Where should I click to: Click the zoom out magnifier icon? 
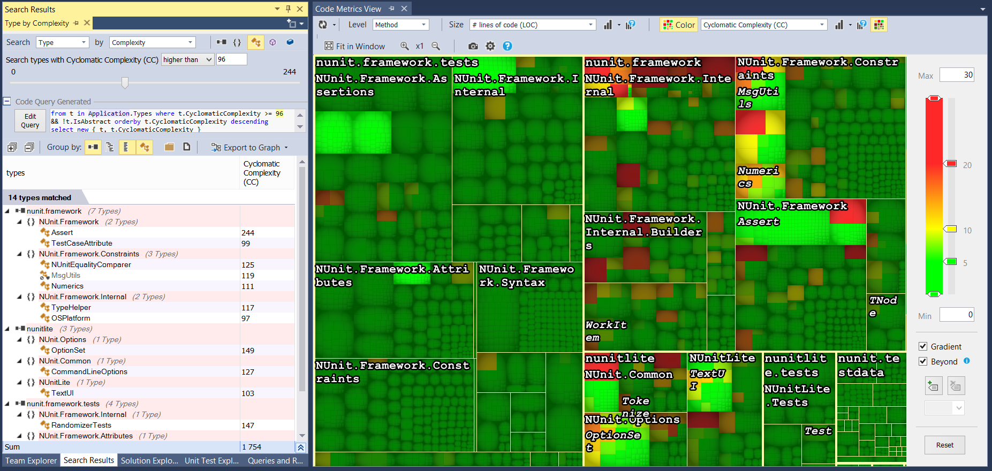pyautogui.click(x=436, y=46)
